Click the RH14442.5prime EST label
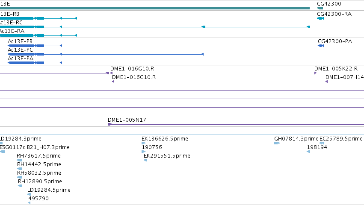This screenshot has height=205, width=364. [39, 164]
